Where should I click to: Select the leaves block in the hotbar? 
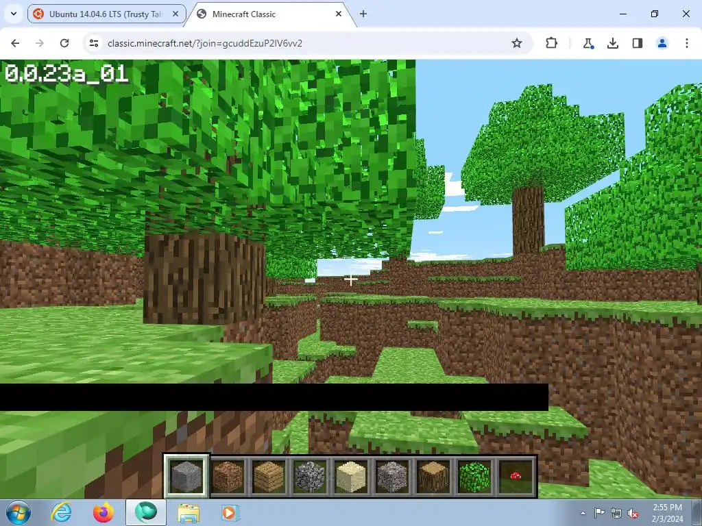(x=474, y=476)
